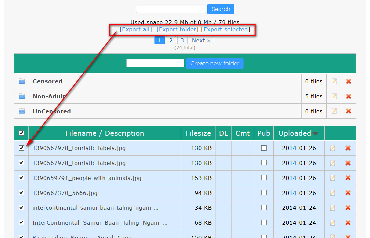Sort by Filename / Description header
370x238 pixels.
(104, 133)
